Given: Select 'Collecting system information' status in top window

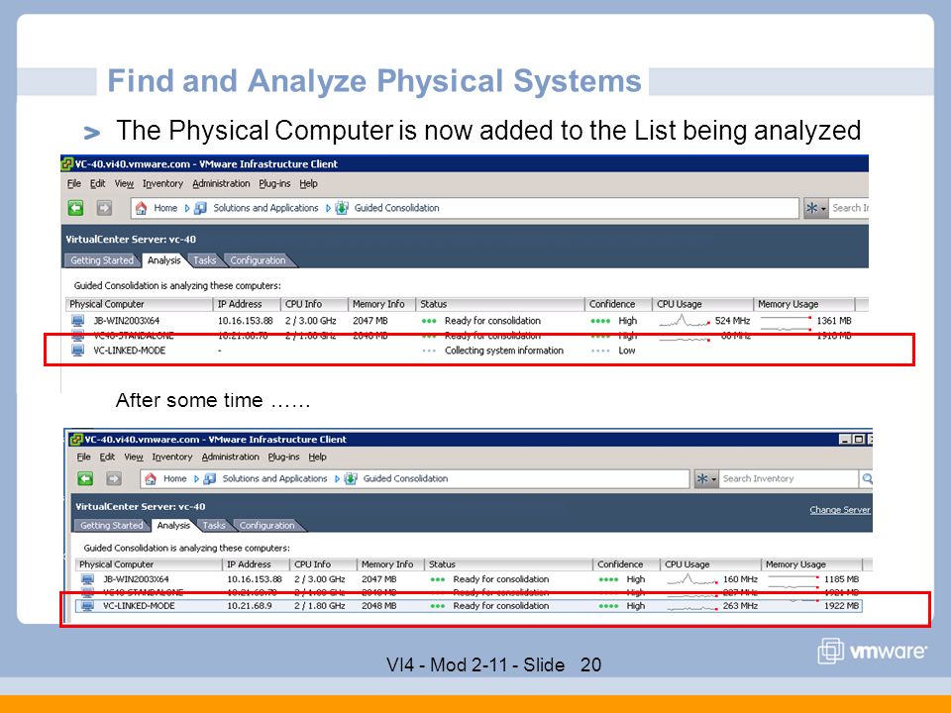Looking at the screenshot, I should (x=504, y=351).
